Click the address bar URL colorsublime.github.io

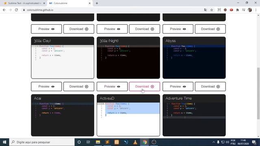(40, 10)
